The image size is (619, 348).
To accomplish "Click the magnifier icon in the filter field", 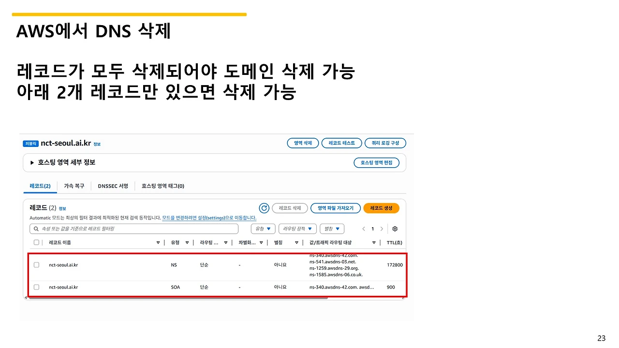I will point(36,228).
